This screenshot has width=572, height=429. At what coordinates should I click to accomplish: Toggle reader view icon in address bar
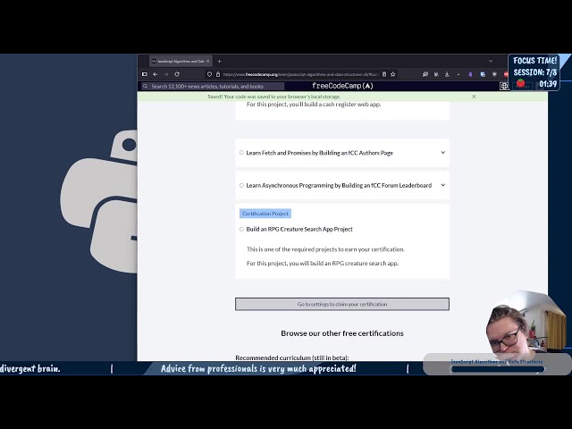(x=384, y=74)
